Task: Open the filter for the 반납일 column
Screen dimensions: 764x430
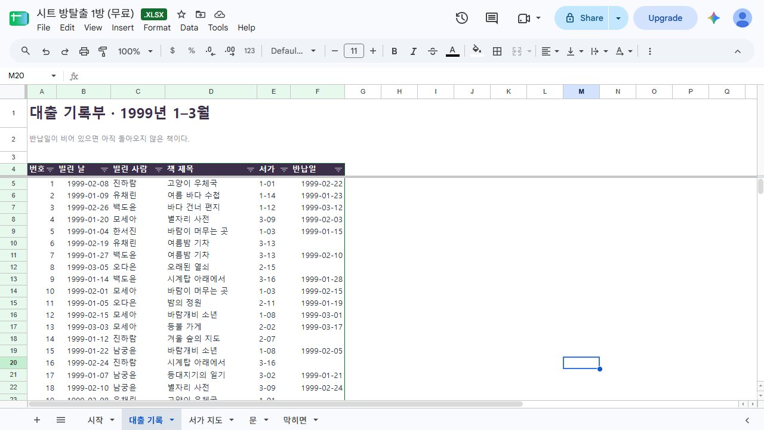Action: pyautogui.click(x=338, y=170)
